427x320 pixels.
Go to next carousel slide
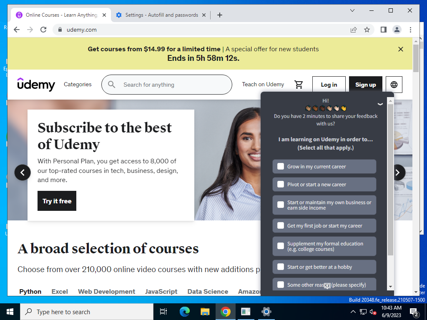[x=397, y=172]
